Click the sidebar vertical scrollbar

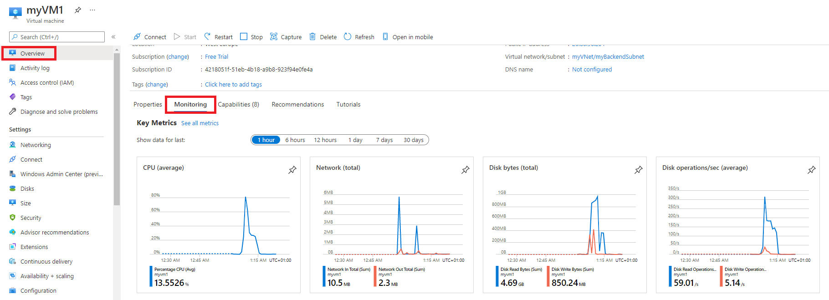click(x=117, y=129)
